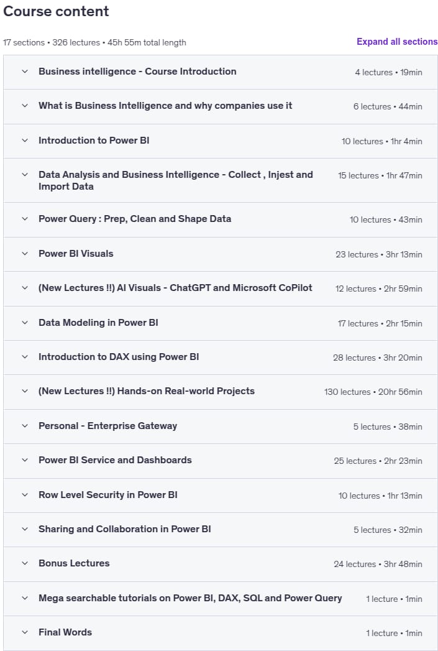Click chevron beside Bonus Lectures
Screen dimensions: 438x651
click(25, 563)
